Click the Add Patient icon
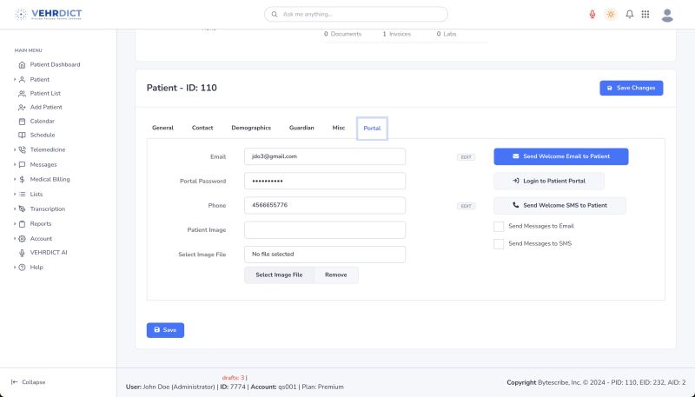 22,107
